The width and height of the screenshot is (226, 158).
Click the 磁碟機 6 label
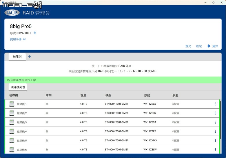22,150
